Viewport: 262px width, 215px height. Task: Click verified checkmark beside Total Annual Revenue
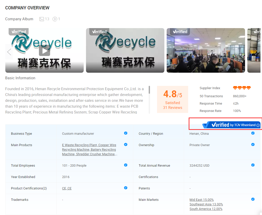click(x=253, y=165)
